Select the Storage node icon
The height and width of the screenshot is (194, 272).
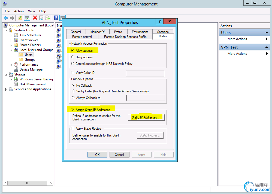pyautogui.click(x=11, y=74)
